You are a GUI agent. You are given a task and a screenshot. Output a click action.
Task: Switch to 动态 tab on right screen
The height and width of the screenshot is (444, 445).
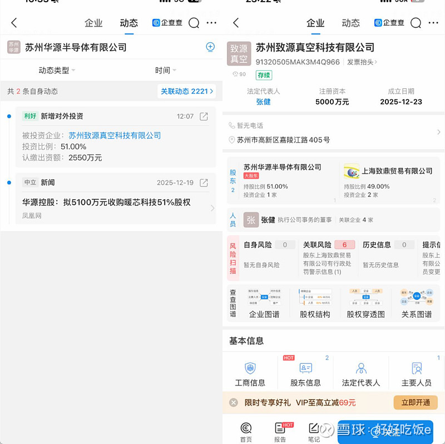(x=351, y=23)
